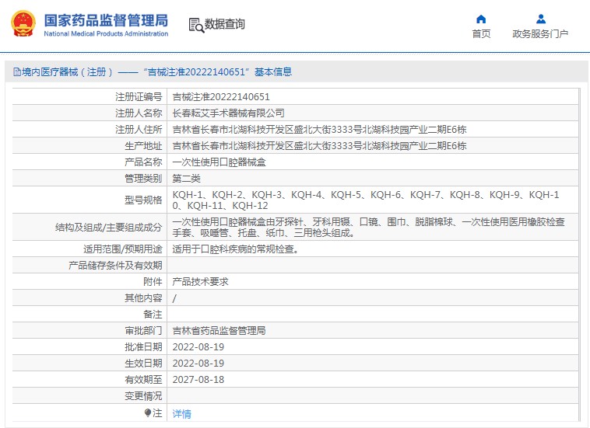Click 国家药品监督管理局 site title
Image resolution: width=590 pixels, height=428 pixels.
(106, 20)
